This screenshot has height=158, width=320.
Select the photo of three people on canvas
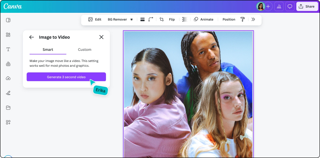[x=188, y=94]
